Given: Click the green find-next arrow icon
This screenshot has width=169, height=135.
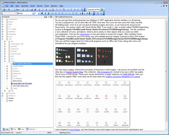Looking at the screenshot, I should point(102,9).
